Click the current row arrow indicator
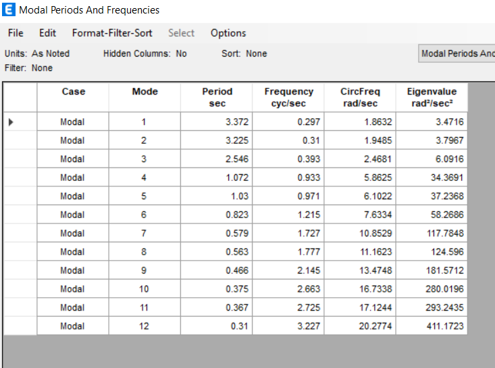Viewport: 495px width, 368px height. click(x=11, y=122)
